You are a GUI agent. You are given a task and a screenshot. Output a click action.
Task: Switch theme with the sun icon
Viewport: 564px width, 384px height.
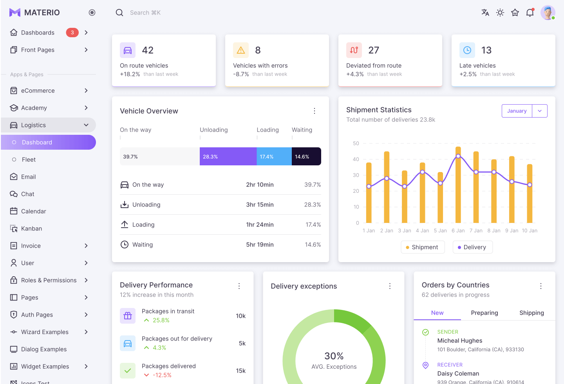[500, 13]
